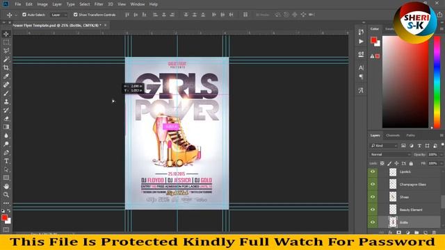Click the add layer mask icon

tap(398, 233)
